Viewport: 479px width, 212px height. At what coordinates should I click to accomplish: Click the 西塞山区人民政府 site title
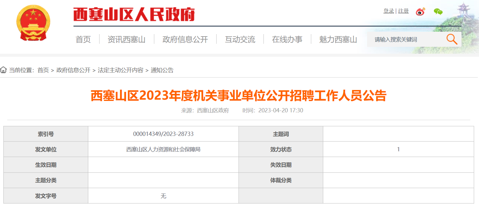[134, 14]
